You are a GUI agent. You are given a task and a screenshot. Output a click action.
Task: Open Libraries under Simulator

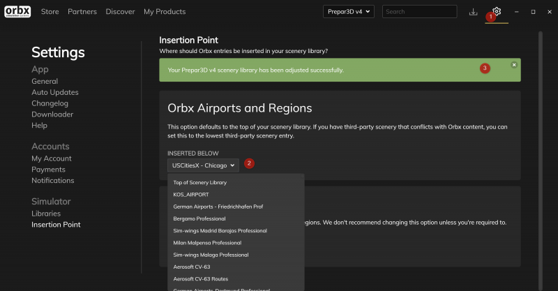point(46,214)
